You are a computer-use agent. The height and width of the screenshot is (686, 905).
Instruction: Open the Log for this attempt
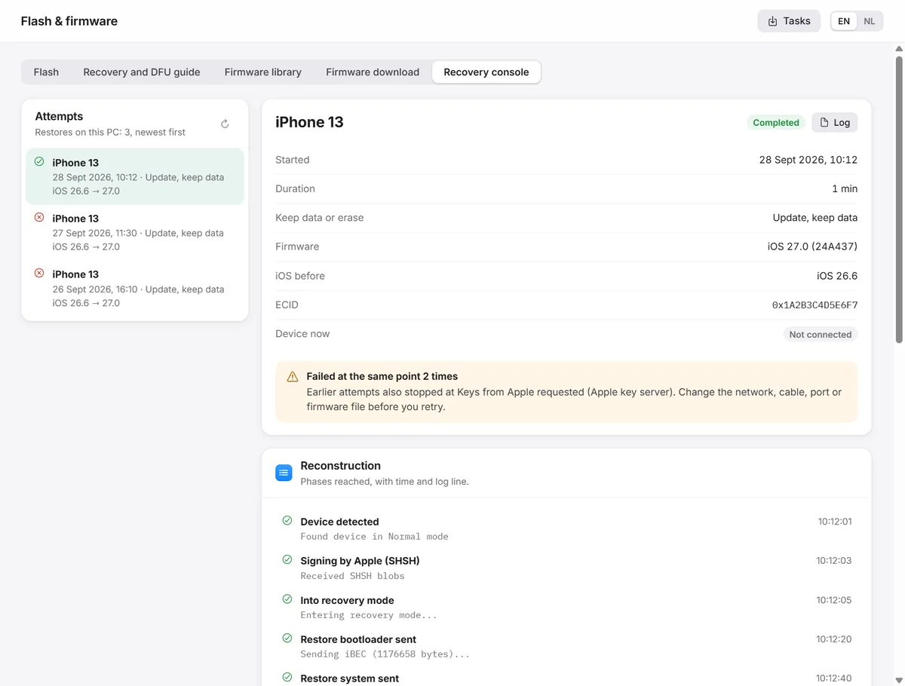[835, 122]
